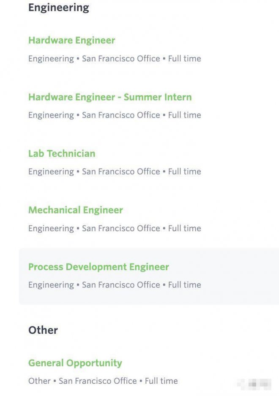Open the General Opportunity posting
Image resolution: width=279 pixels, height=396 pixels.
tap(75, 363)
